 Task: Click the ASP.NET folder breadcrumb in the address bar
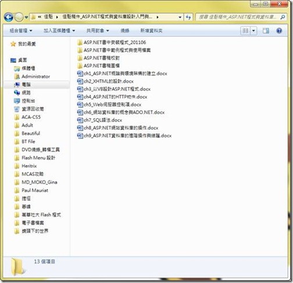tap(107, 17)
